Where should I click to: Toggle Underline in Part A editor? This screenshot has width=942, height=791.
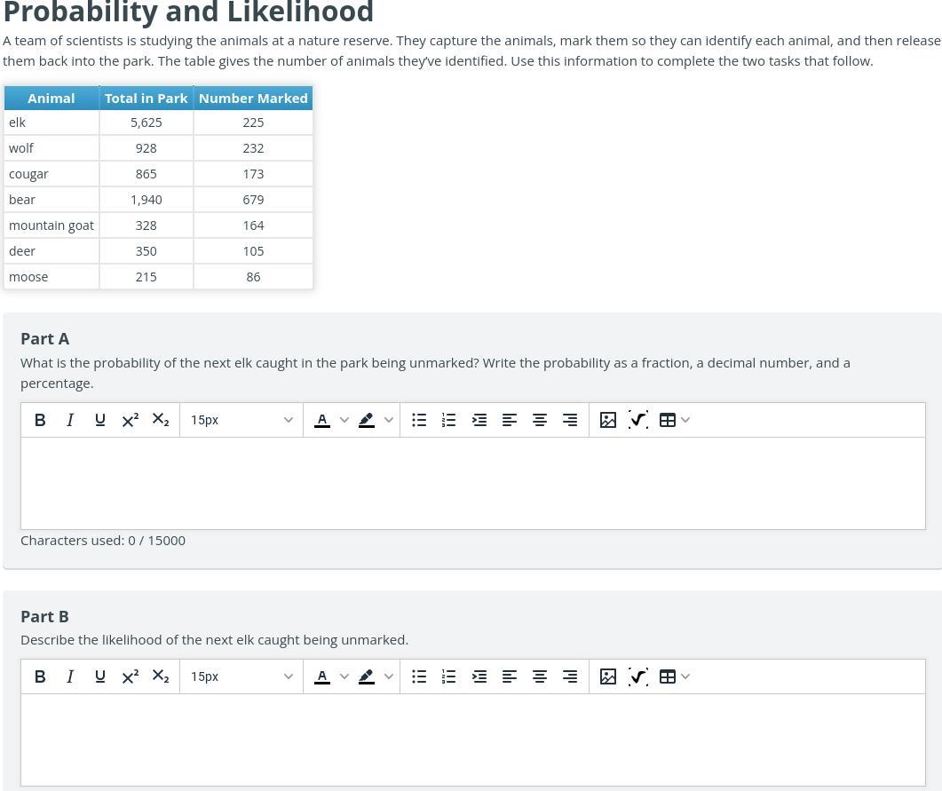click(100, 420)
